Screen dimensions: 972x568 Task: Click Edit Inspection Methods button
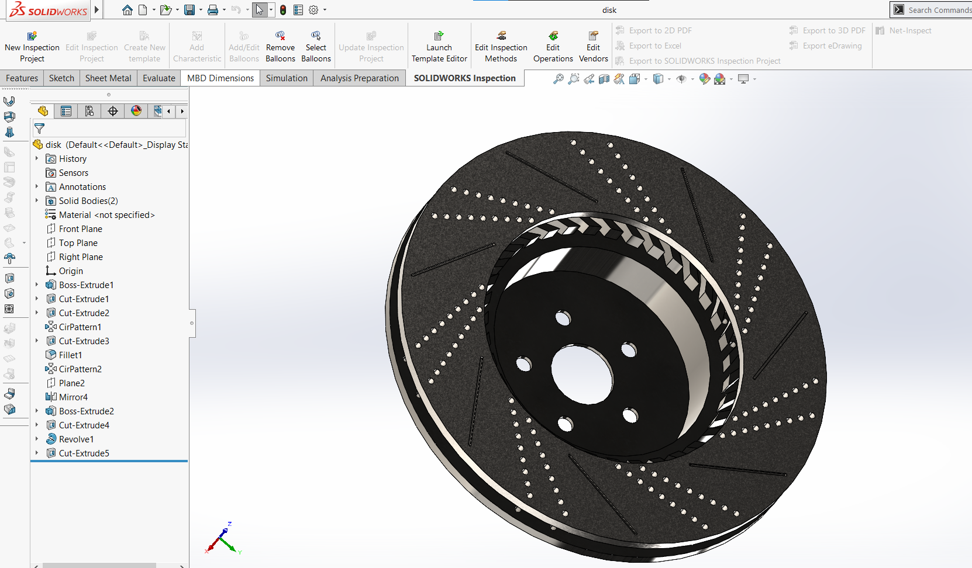tap(501, 47)
